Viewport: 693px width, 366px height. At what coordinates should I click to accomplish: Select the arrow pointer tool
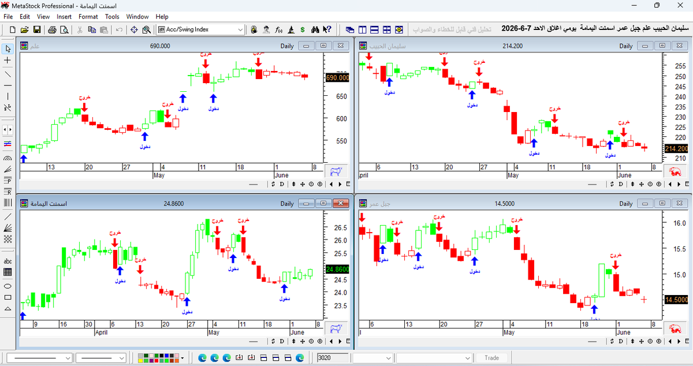tap(8, 48)
